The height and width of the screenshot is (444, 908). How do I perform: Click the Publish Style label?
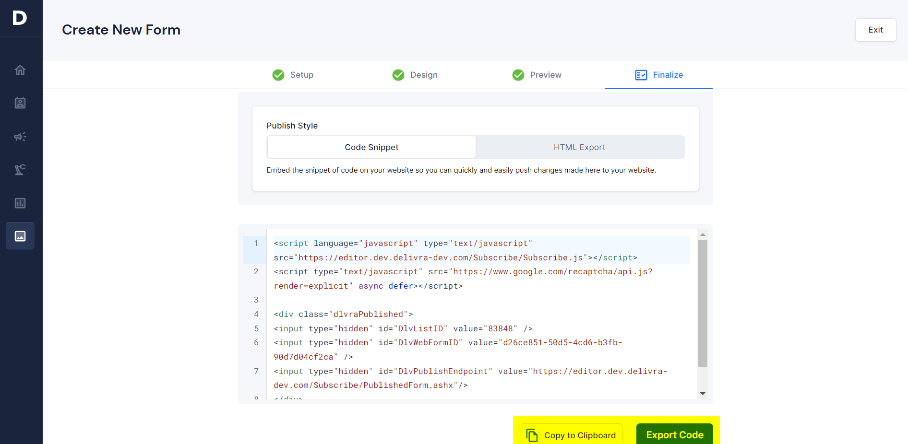(x=292, y=126)
